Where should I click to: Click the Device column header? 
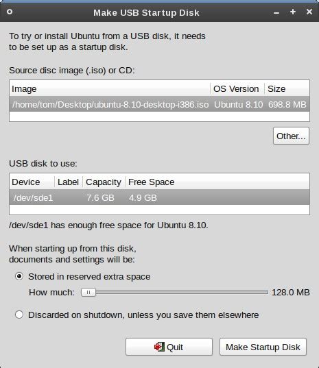pos(32,182)
